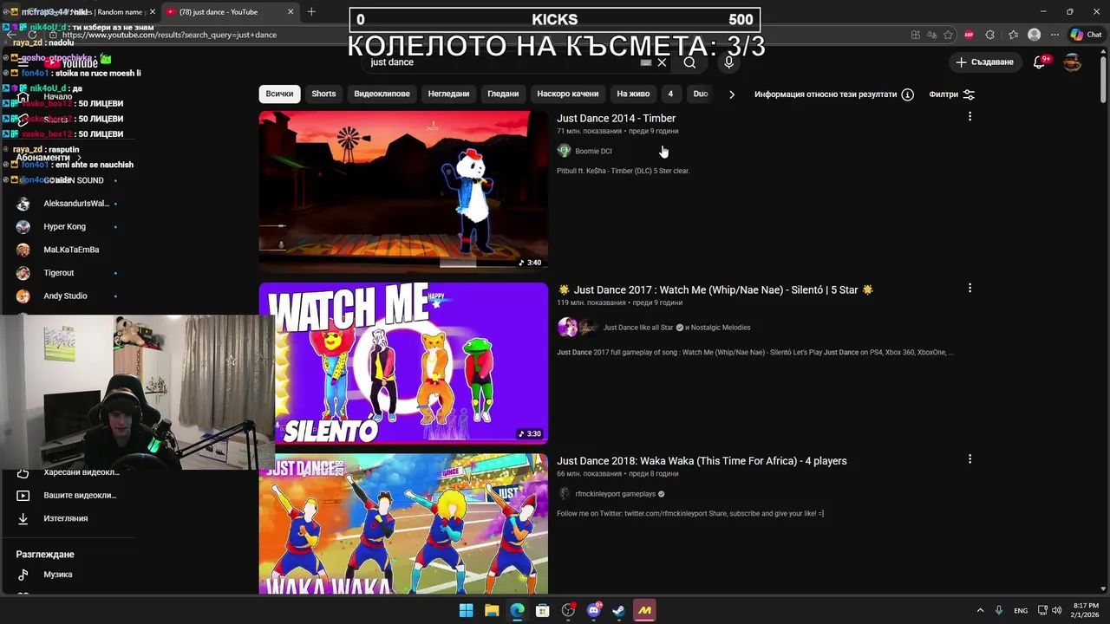Click the YouTube search magnifier button
The image size is (1110, 624).
[x=689, y=62]
